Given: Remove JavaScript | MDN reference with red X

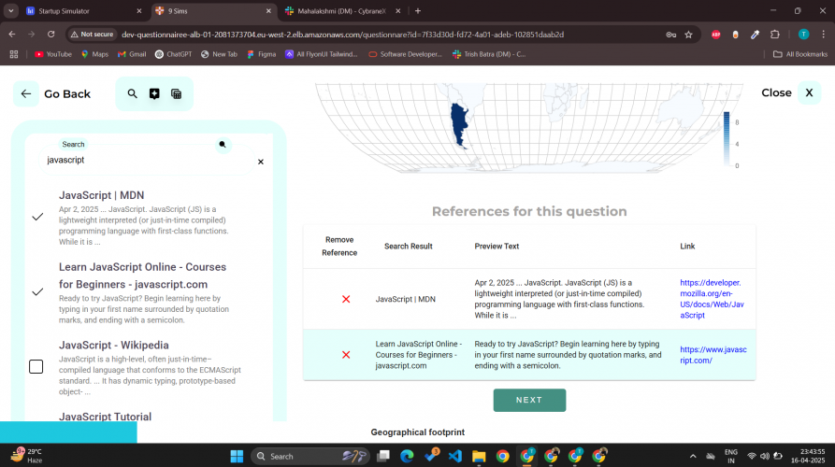Looking at the screenshot, I should (346, 300).
